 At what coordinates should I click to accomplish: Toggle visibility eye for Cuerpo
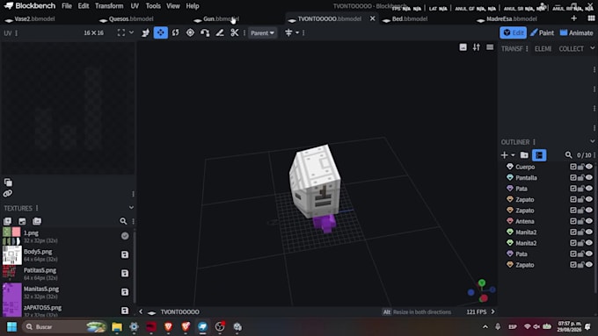589,167
